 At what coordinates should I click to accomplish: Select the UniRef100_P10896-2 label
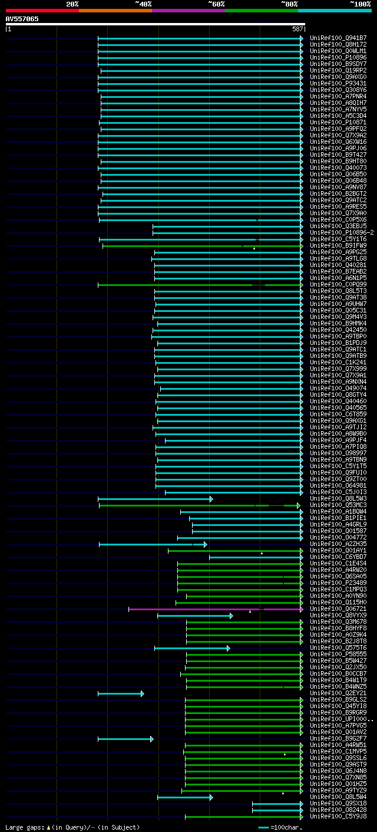[x=342, y=232]
